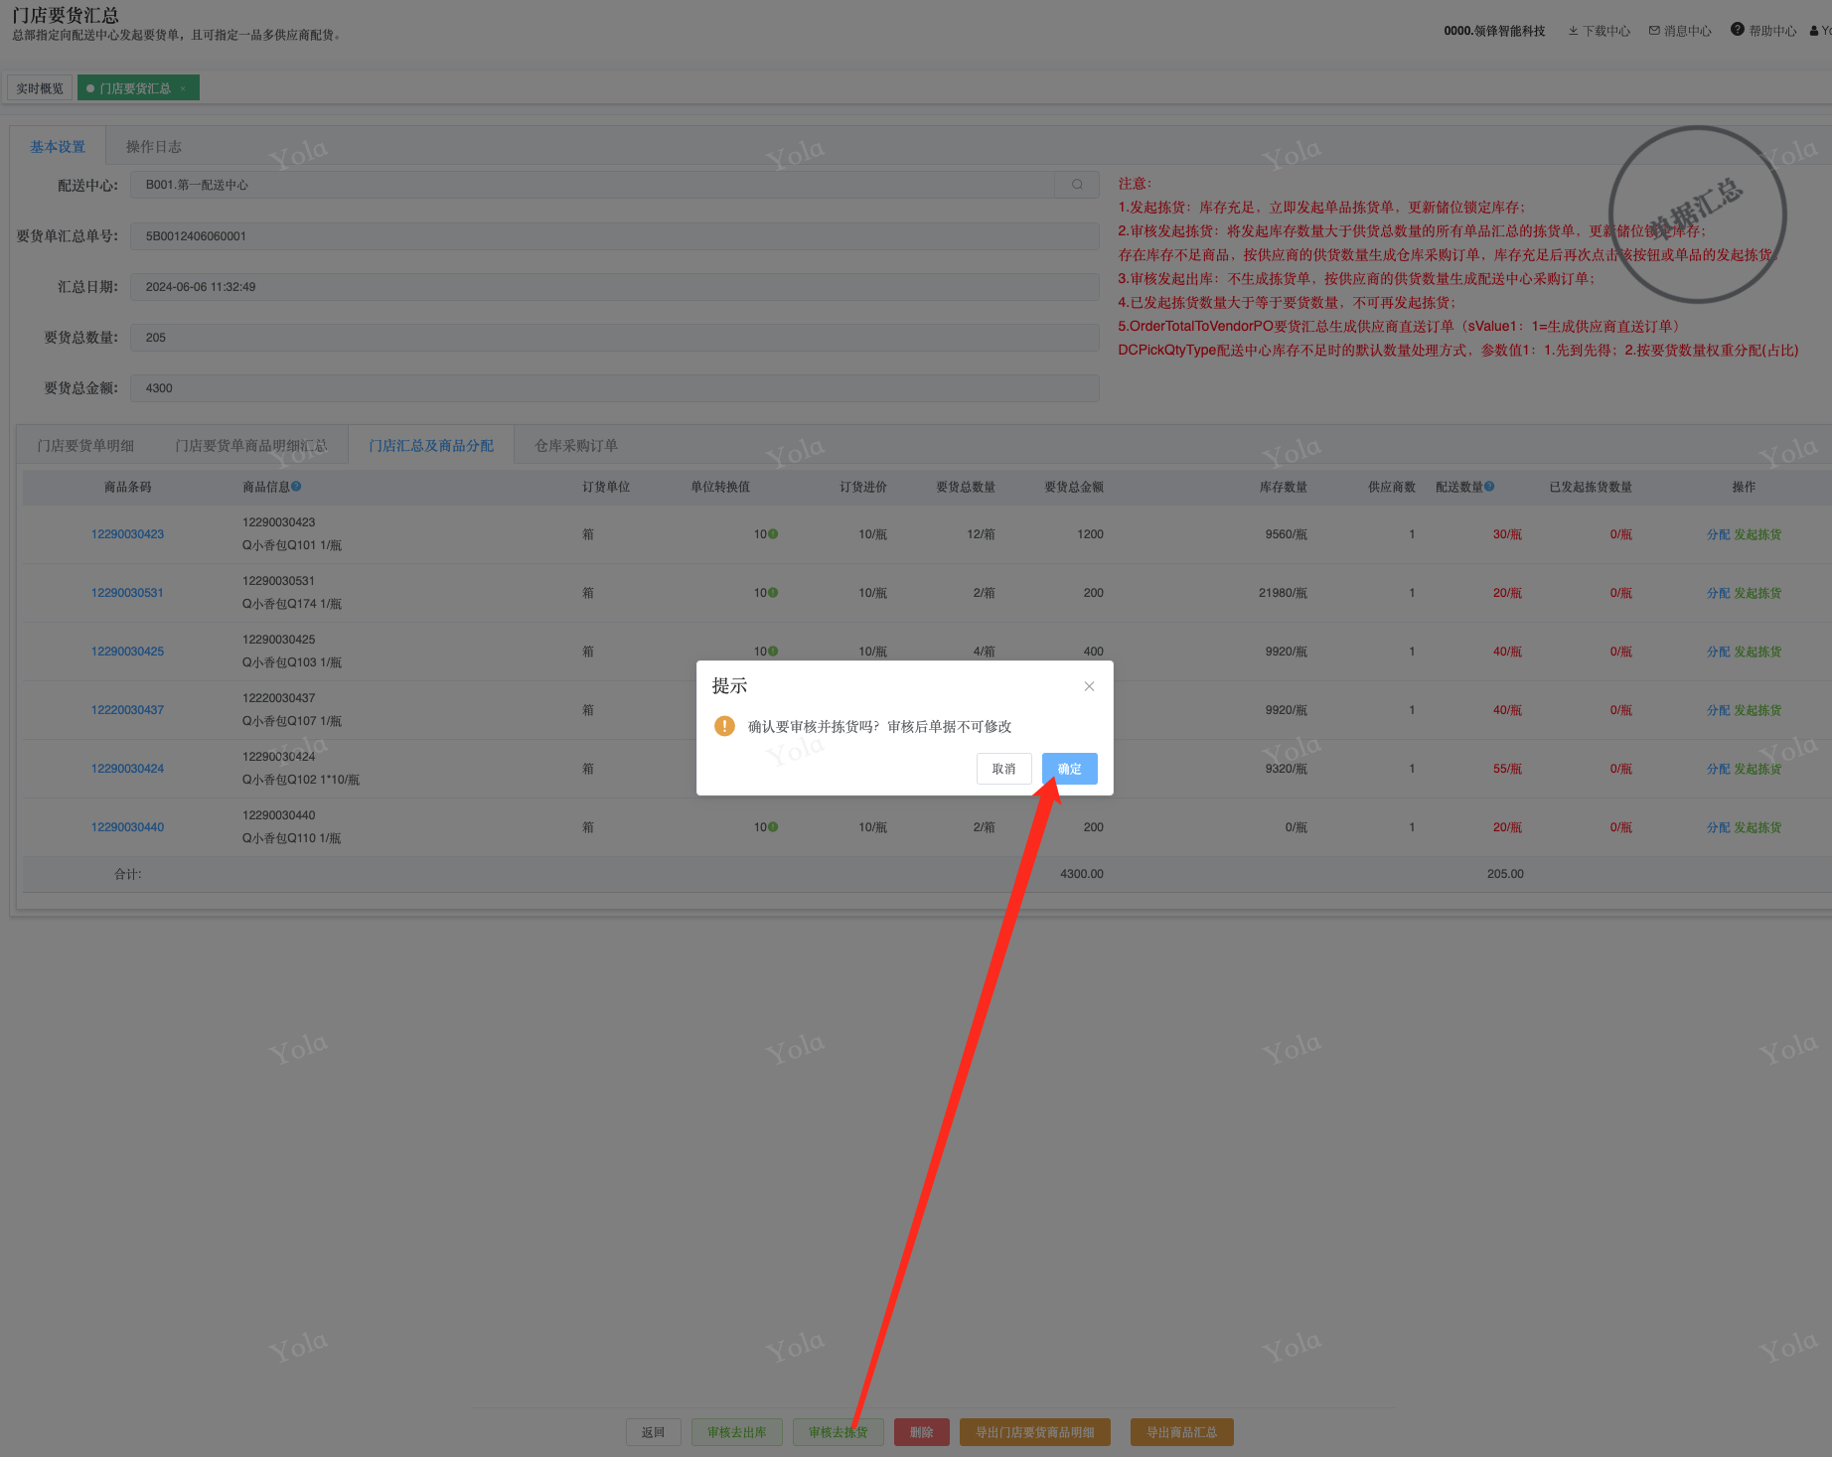Open product code link 12290030425

[128, 652]
